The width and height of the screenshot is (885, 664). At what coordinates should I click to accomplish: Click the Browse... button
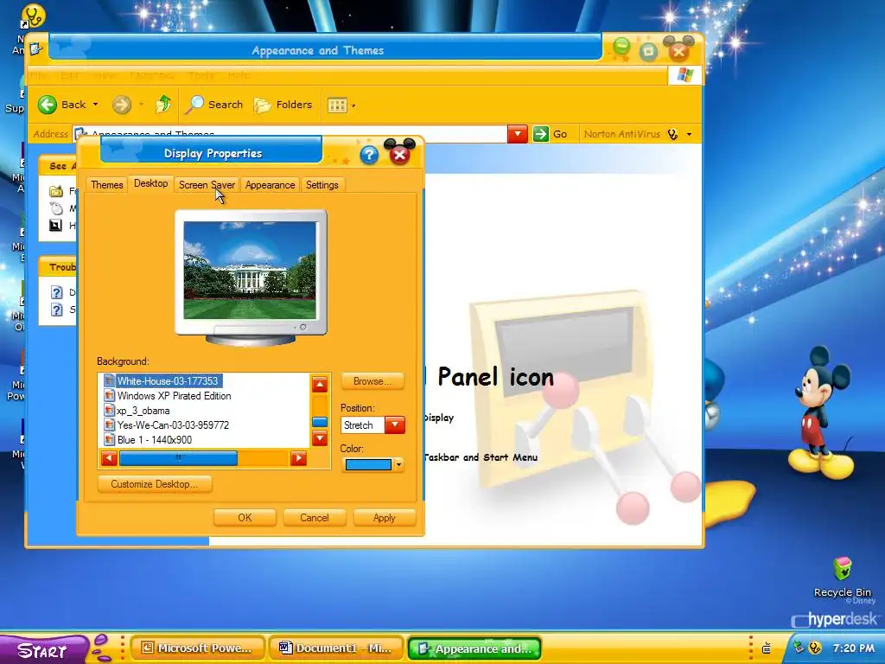(372, 381)
